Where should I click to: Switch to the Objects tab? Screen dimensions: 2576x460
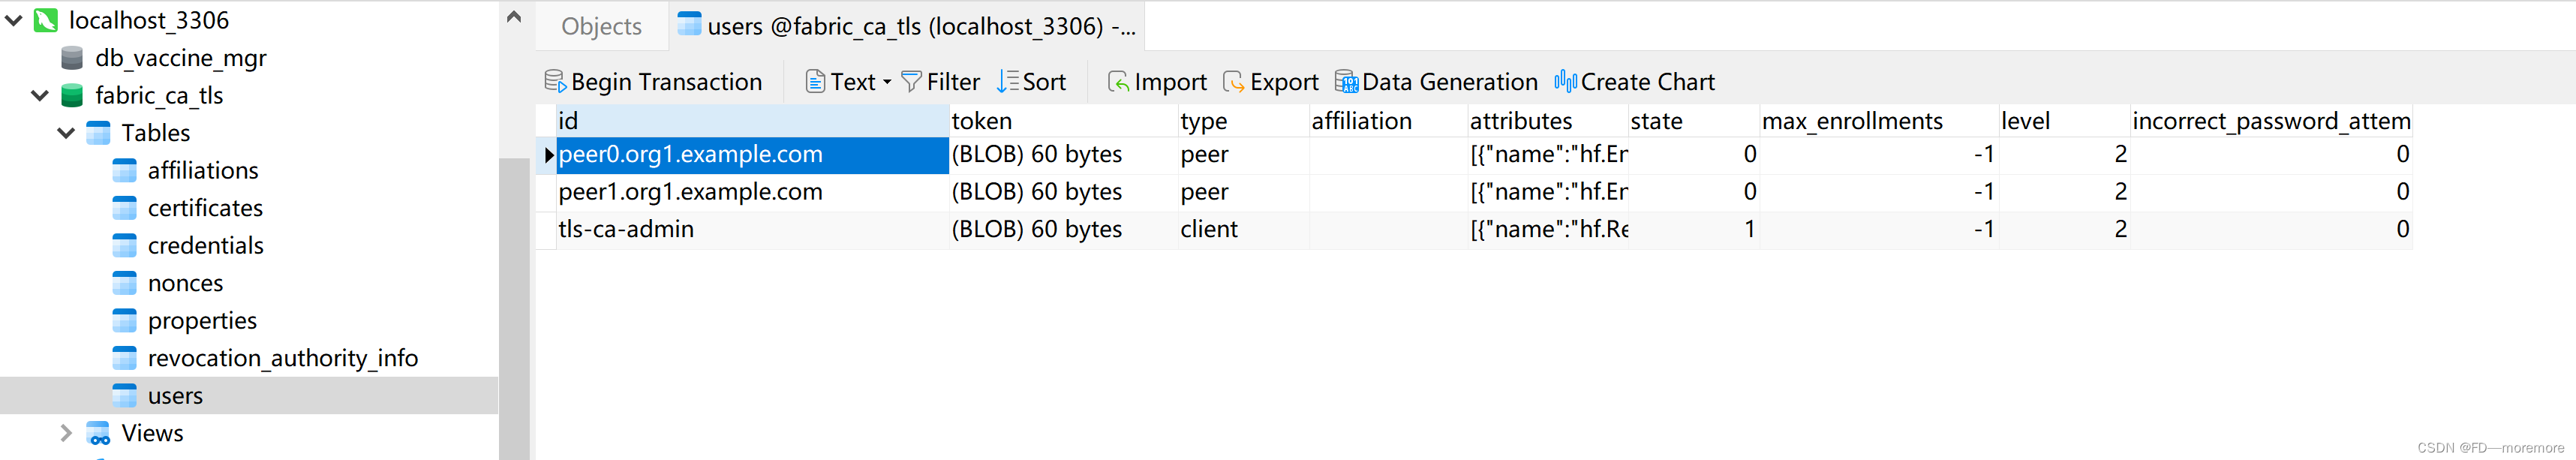(x=601, y=26)
